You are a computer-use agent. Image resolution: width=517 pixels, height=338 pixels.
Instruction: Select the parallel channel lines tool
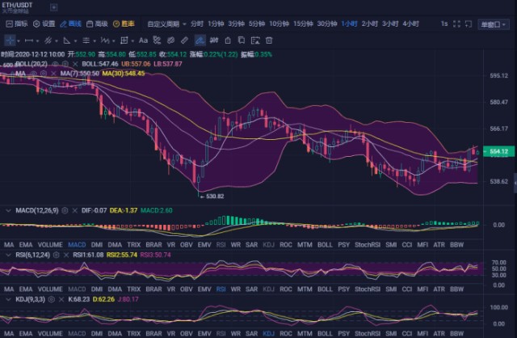[48, 40]
